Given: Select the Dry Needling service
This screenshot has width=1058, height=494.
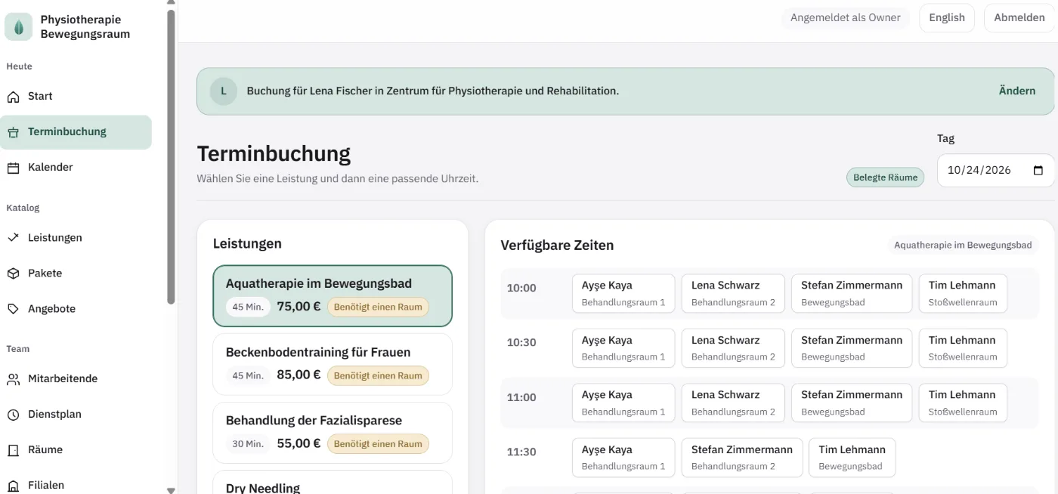Looking at the screenshot, I should (333, 483).
